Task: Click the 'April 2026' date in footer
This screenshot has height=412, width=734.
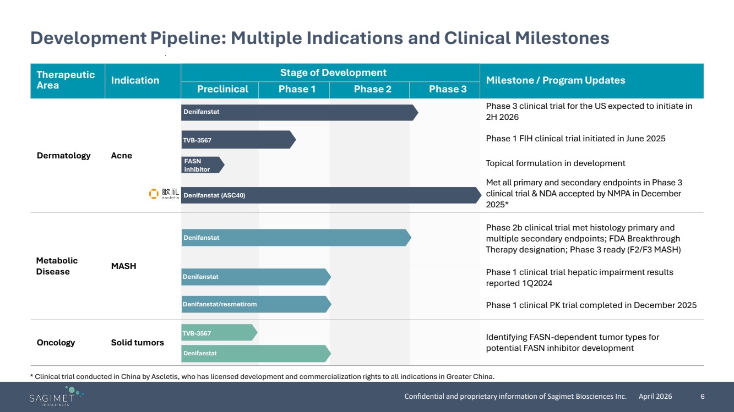Action: pos(655,397)
